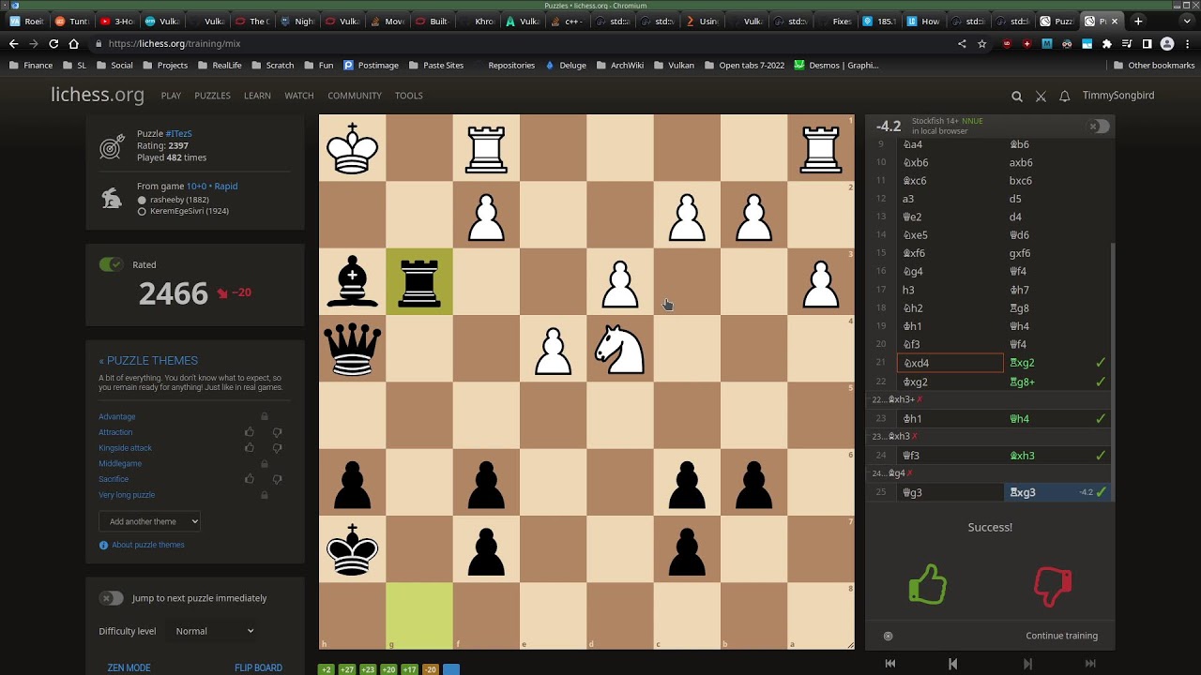Open the Add another theme dropdown
This screenshot has height=675, width=1201.
tap(150, 521)
